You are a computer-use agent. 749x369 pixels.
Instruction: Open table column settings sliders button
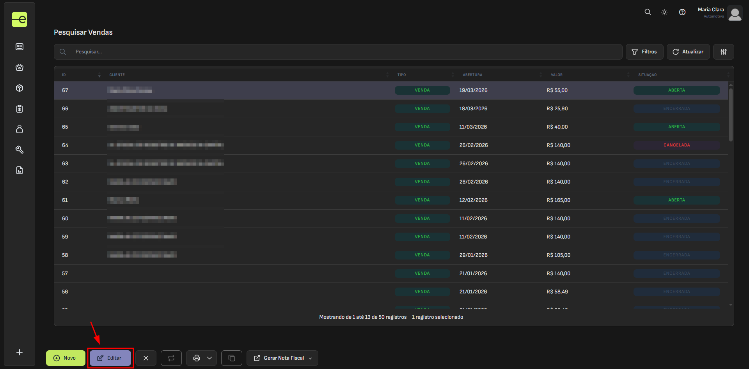[x=723, y=52]
